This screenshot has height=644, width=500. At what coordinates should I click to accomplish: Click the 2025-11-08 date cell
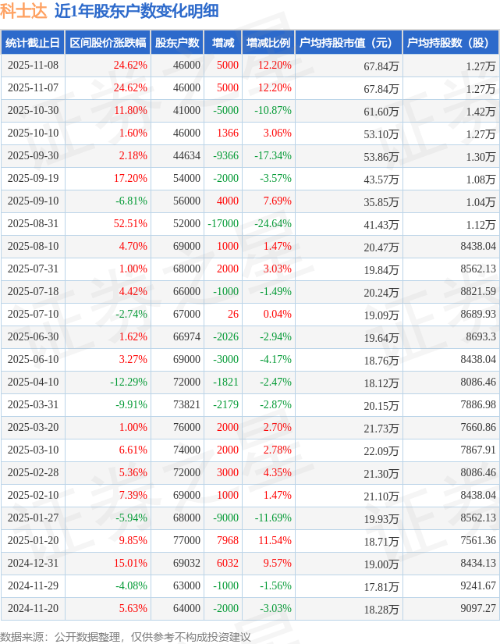pyautogui.click(x=34, y=66)
